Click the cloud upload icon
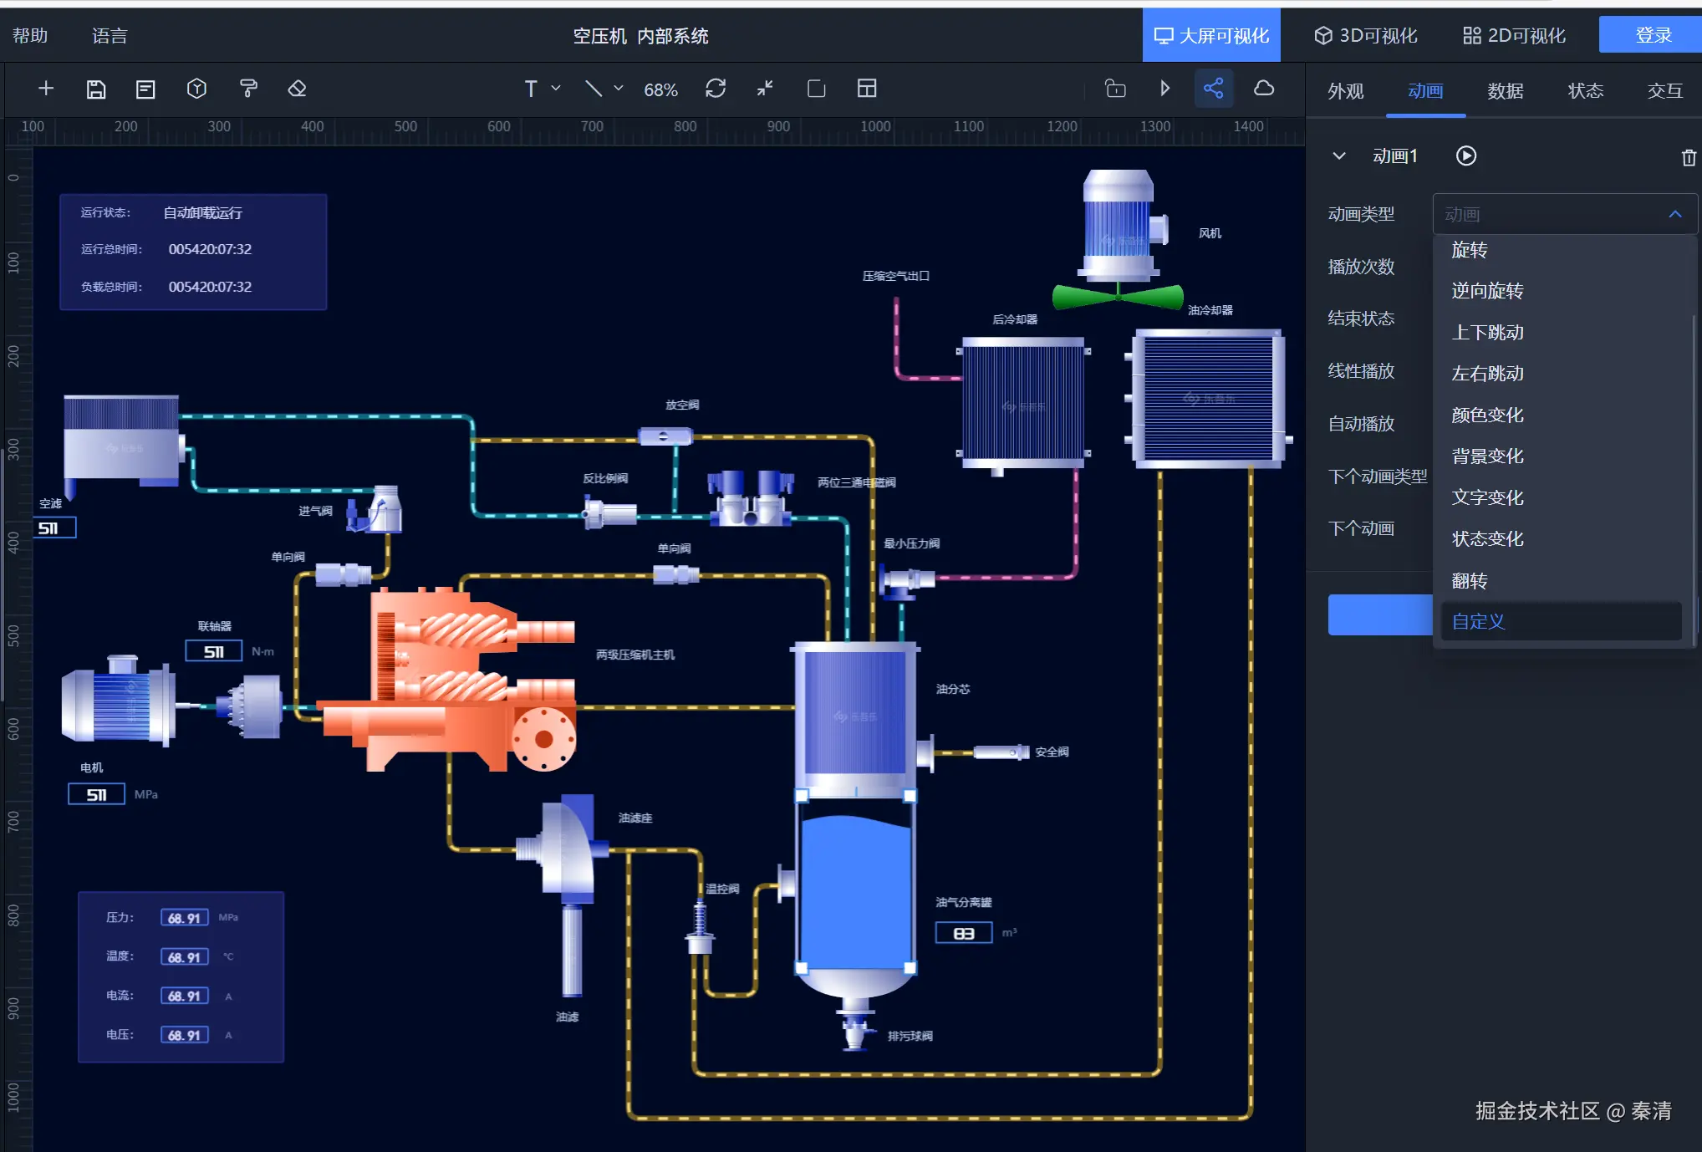 [x=1264, y=89]
